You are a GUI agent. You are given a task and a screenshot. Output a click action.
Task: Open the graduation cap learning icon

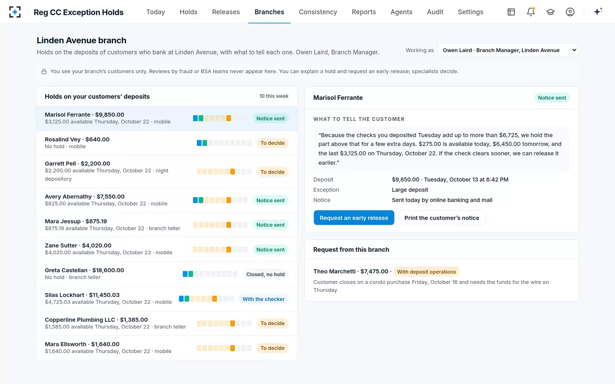click(x=551, y=12)
